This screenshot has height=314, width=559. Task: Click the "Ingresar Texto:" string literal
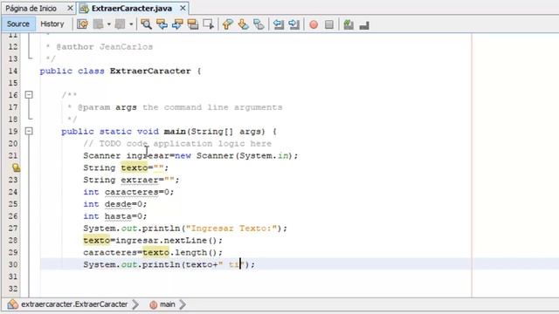(231, 229)
